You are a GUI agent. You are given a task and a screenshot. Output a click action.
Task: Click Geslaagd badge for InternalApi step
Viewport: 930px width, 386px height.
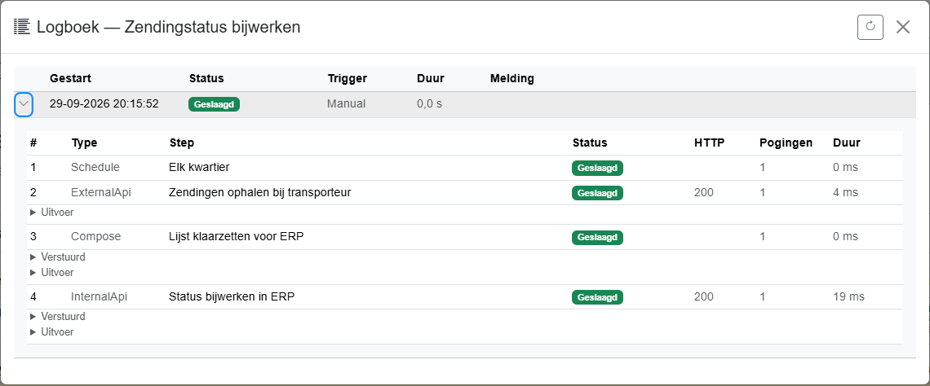(x=597, y=297)
